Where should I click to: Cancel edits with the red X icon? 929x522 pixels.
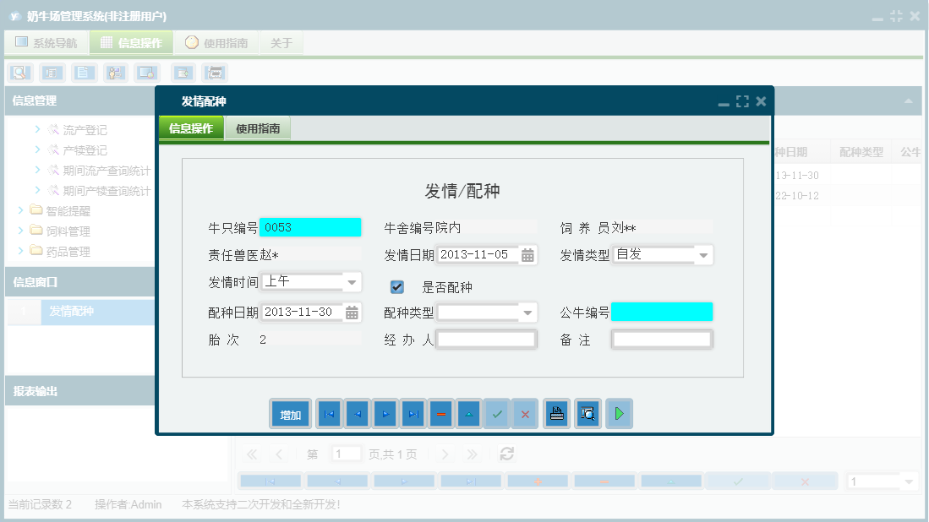coord(524,413)
